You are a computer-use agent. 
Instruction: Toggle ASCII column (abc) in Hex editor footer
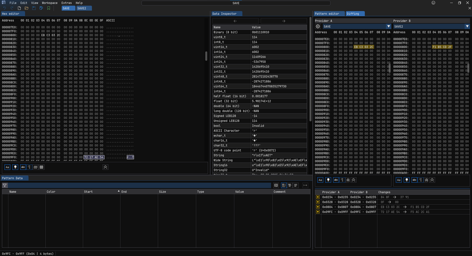pyautogui.click(x=23, y=167)
